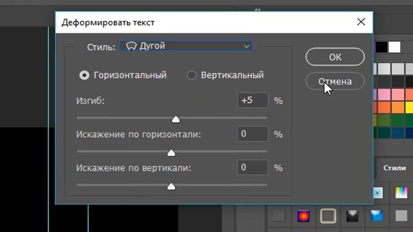Pick the white swatch in Swatches panel

[394, 47]
